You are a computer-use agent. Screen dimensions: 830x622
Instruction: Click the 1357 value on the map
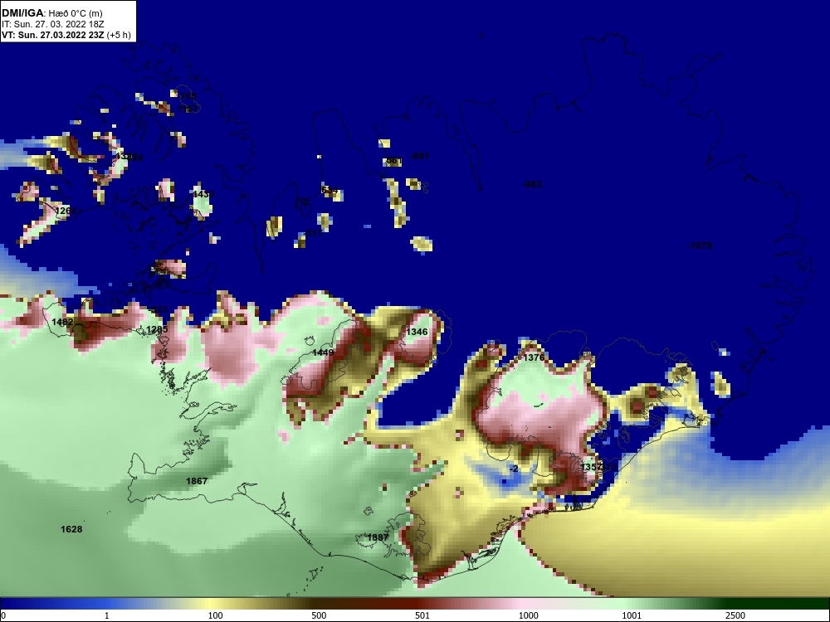point(591,467)
